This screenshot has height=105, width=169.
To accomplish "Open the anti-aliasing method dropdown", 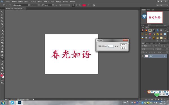I will 65,5.
